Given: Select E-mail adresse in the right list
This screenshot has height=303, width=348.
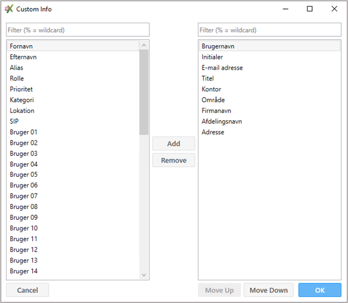Looking at the screenshot, I should pyautogui.click(x=269, y=68).
